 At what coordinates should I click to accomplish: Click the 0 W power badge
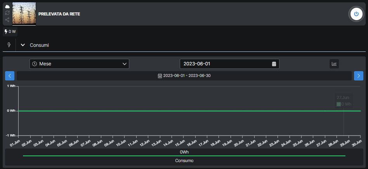pos(10,32)
